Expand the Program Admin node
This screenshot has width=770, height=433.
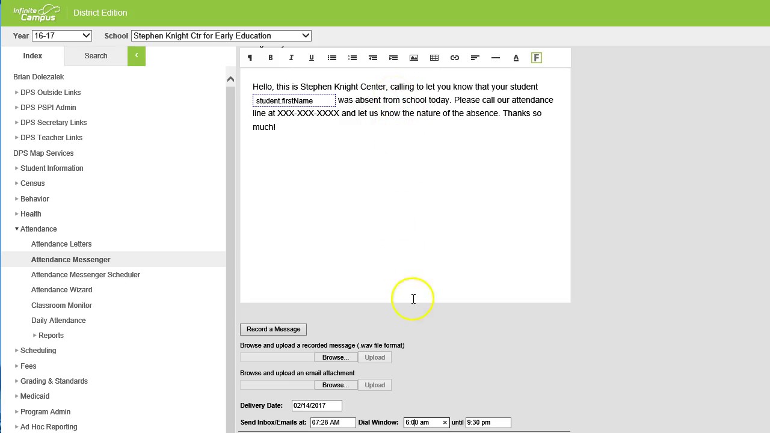click(16, 411)
